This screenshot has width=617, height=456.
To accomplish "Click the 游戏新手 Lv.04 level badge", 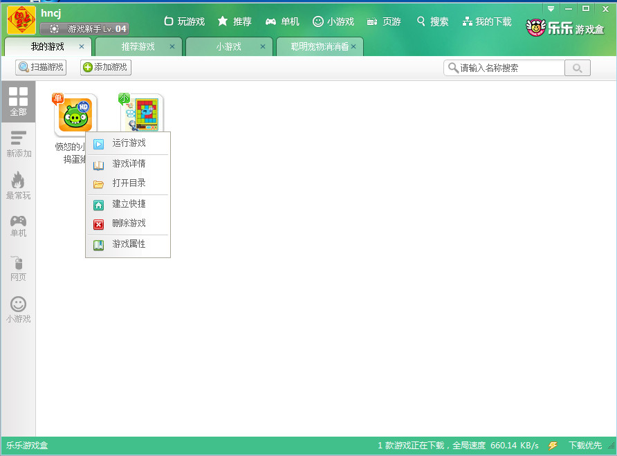I will pyautogui.click(x=84, y=29).
